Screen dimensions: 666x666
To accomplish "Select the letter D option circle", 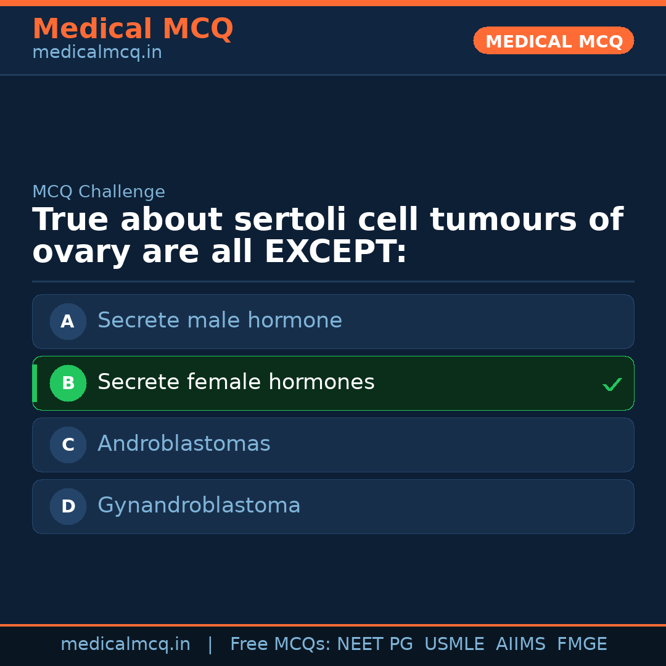I will [x=68, y=506].
